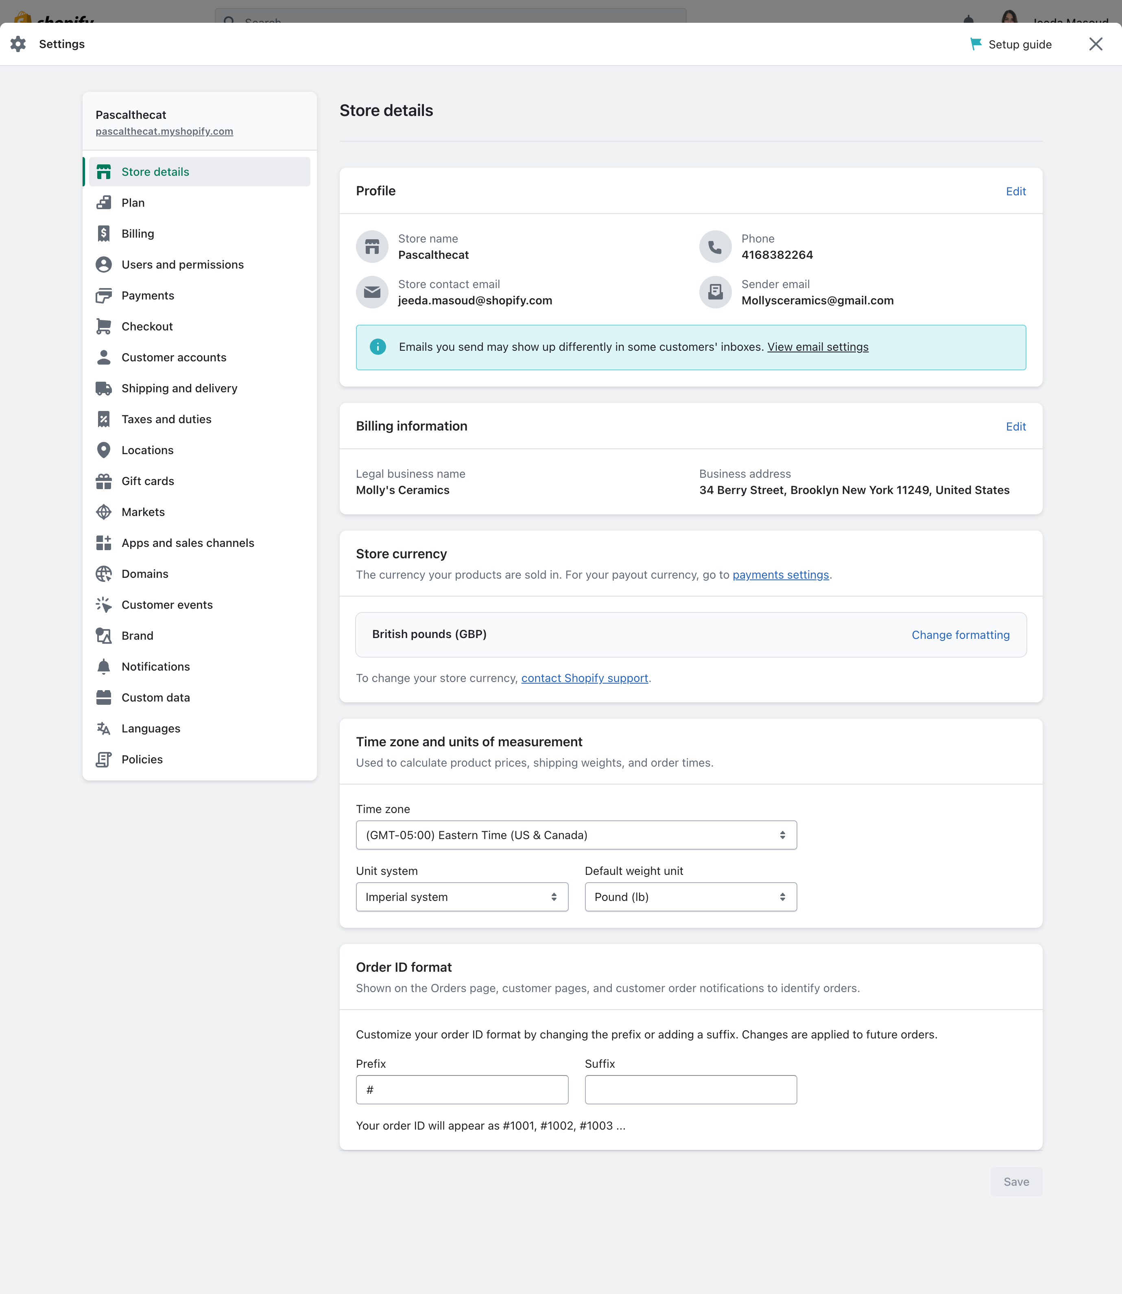The width and height of the screenshot is (1122, 1294).
Task: Select Users and permissions menu item
Action: [200, 264]
